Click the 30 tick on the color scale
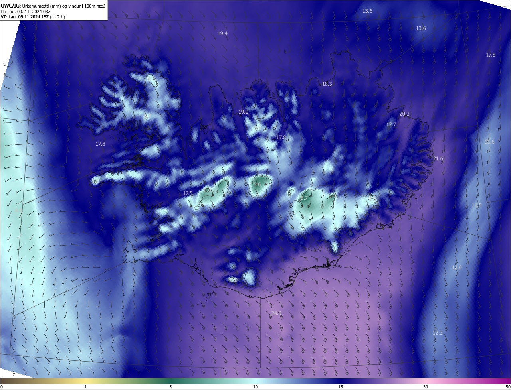The height and width of the screenshot is (390, 511). click(x=426, y=387)
